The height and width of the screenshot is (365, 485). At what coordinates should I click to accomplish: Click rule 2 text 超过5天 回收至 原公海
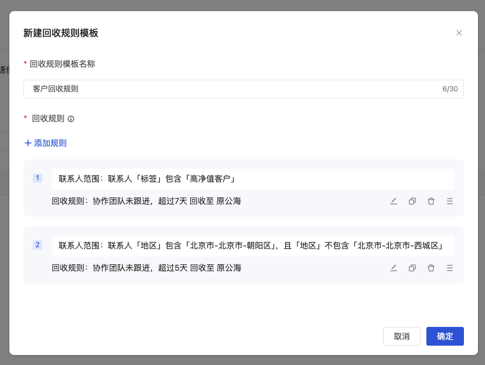point(200,268)
